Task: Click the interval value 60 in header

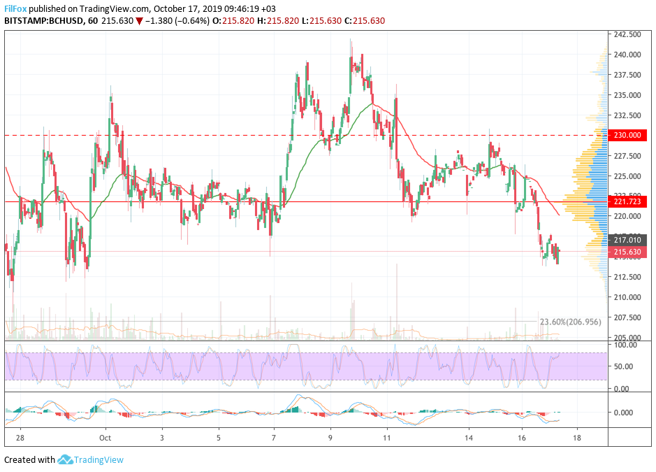Action: pyautogui.click(x=93, y=21)
